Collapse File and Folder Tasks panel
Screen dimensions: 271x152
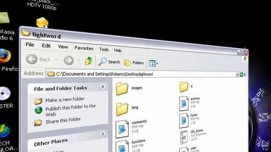pyautogui.click(x=102, y=87)
